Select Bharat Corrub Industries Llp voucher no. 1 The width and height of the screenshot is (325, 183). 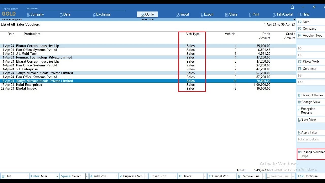pyautogui.click(x=148, y=46)
